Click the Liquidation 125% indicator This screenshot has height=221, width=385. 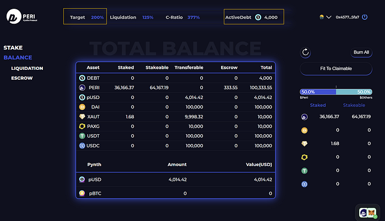tap(131, 18)
